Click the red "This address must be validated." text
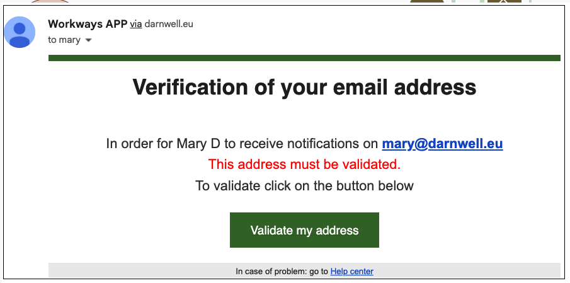The image size is (570, 283). [x=304, y=165]
